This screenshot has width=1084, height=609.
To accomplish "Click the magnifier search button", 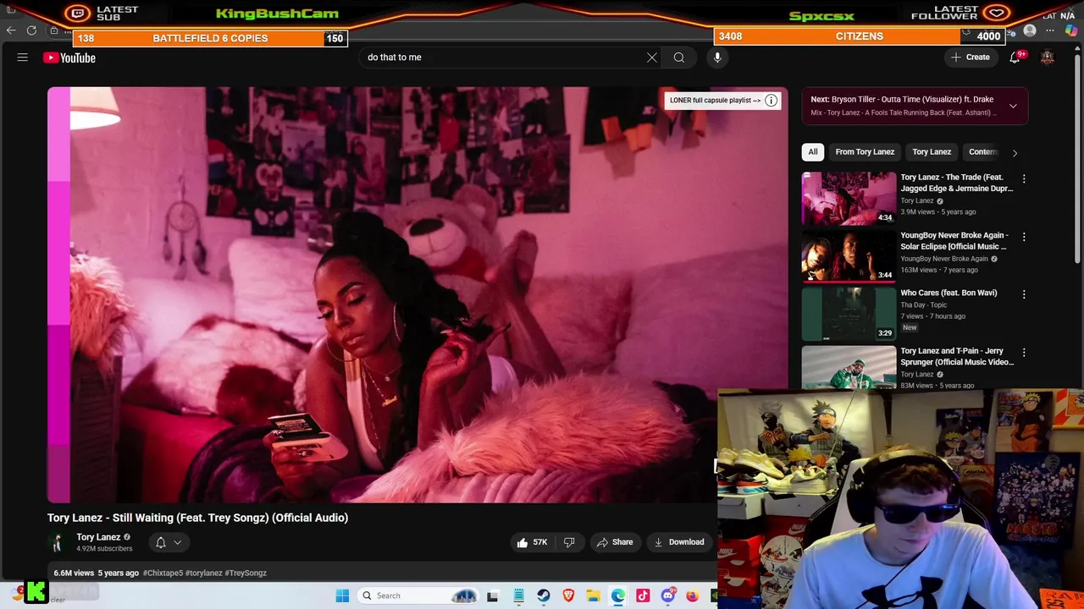I will tap(679, 58).
